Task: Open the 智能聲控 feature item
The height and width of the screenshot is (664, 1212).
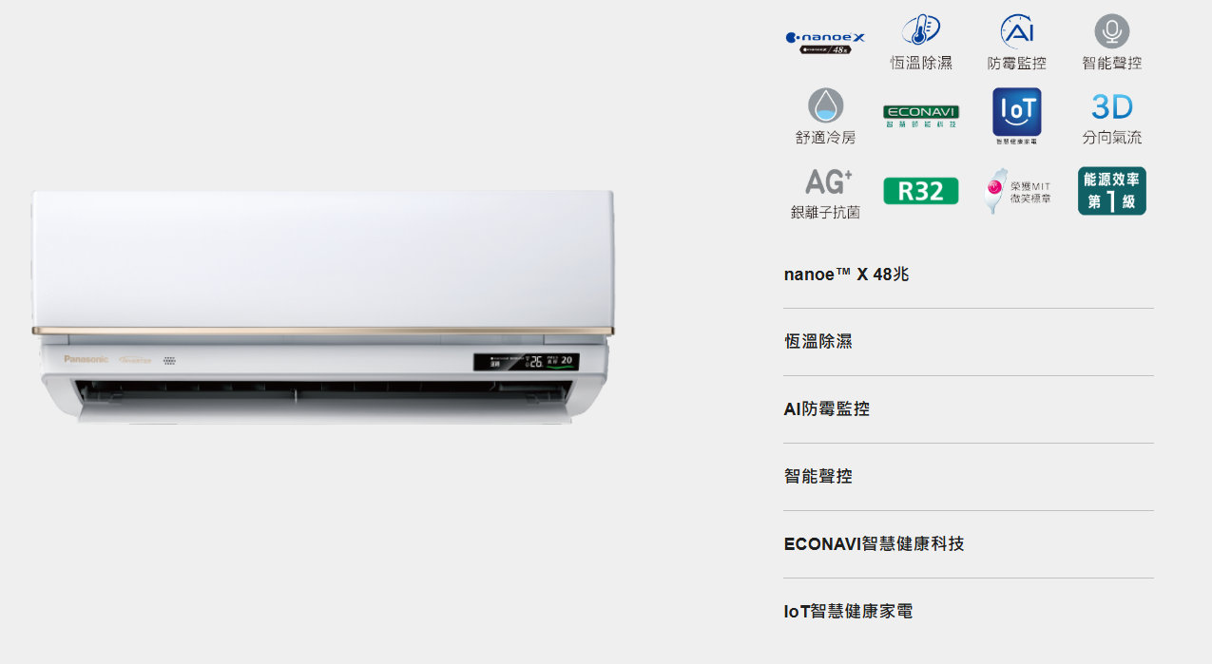Action: pyautogui.click(x=968, y=477)
